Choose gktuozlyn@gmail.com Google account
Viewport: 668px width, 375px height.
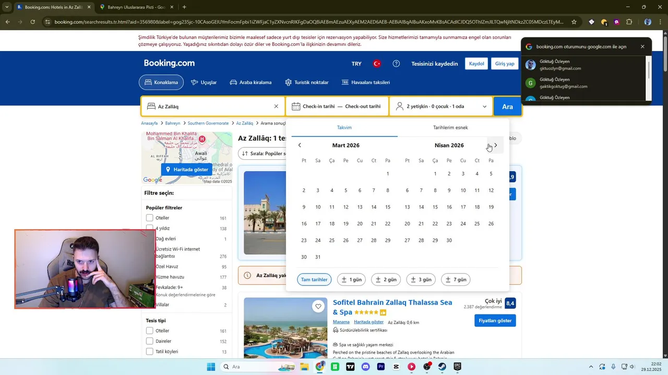pyautogui.click(x=584, y=65)
